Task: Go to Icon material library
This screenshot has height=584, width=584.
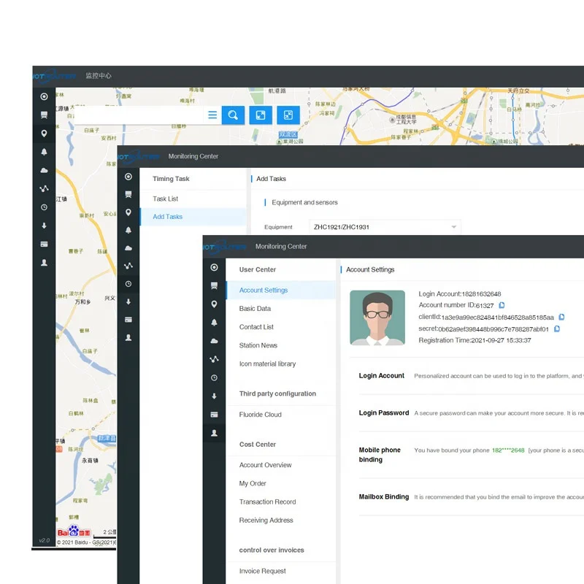Action: [267, 364]
